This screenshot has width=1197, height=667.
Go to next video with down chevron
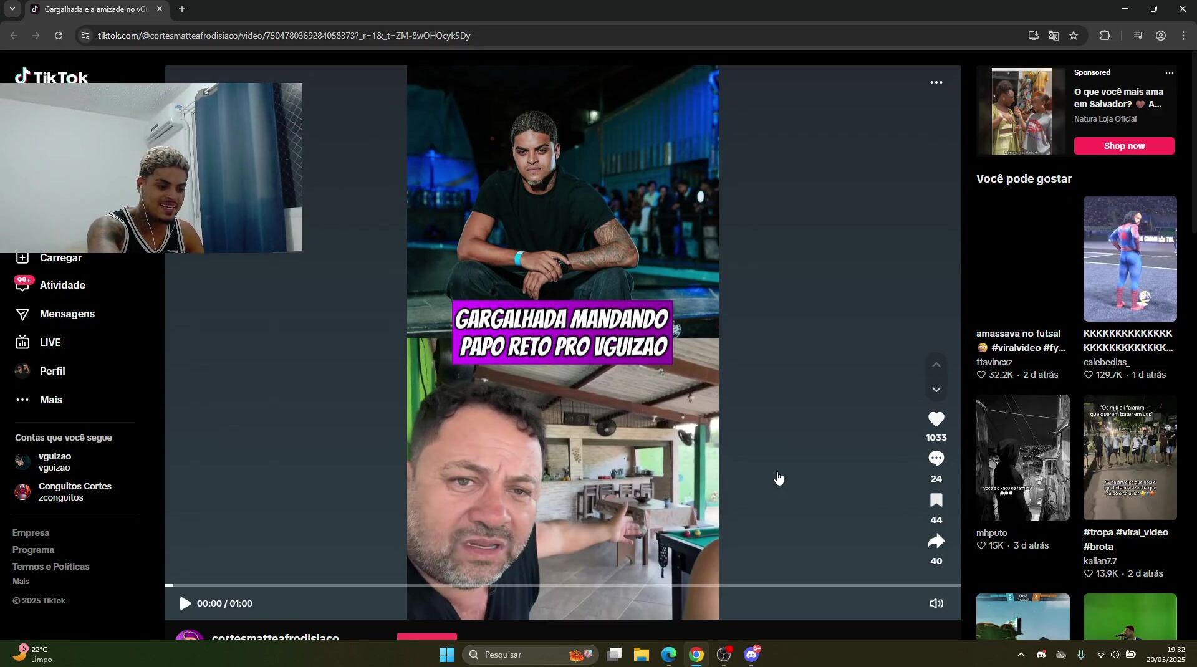[x=936, y=390]
